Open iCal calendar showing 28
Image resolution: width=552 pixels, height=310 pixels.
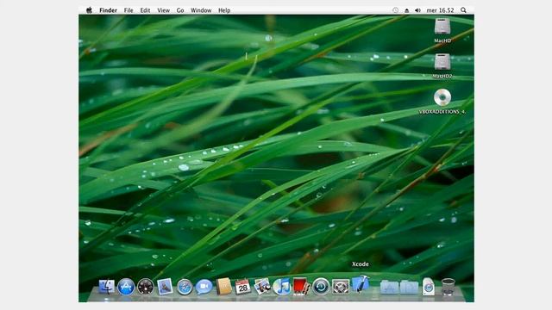coord(243,287)
